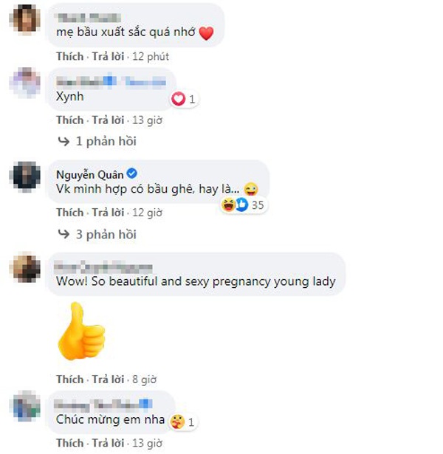Open the avatar of the first commenter
This screenshot has height=454, width=443.
point(24,19)
